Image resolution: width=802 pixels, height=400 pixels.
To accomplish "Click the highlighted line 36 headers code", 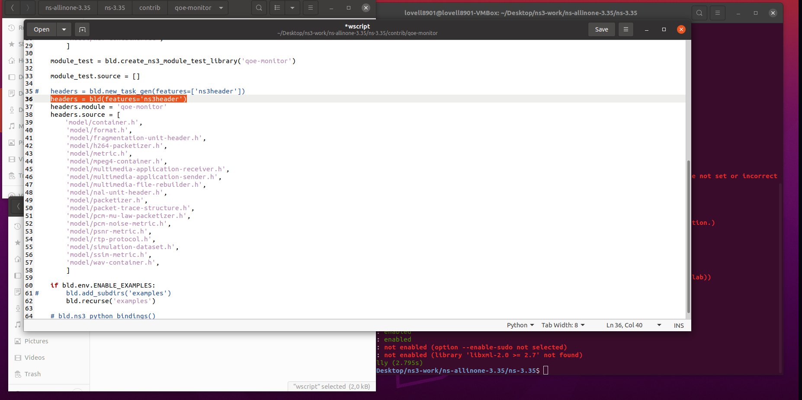I will [119, 99].
